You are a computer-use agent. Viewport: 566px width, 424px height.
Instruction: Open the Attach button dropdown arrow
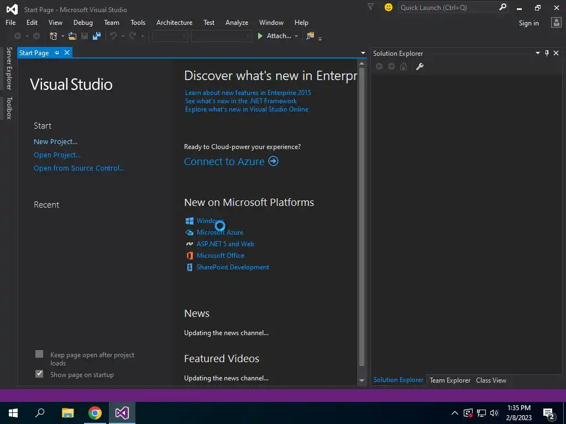[296, 36]
